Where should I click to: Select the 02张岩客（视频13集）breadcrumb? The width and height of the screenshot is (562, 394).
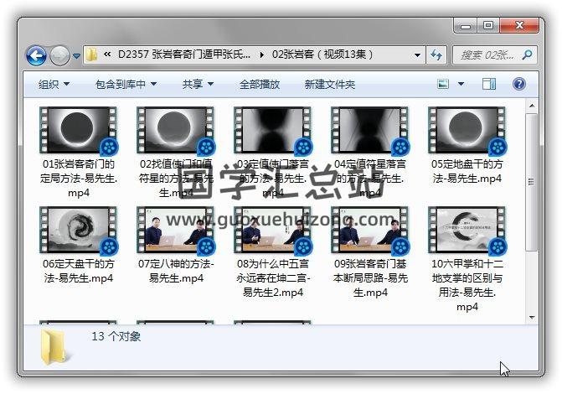pos(322,54)
